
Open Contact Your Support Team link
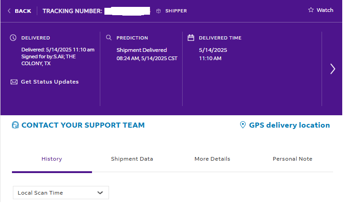pos(83,125)
